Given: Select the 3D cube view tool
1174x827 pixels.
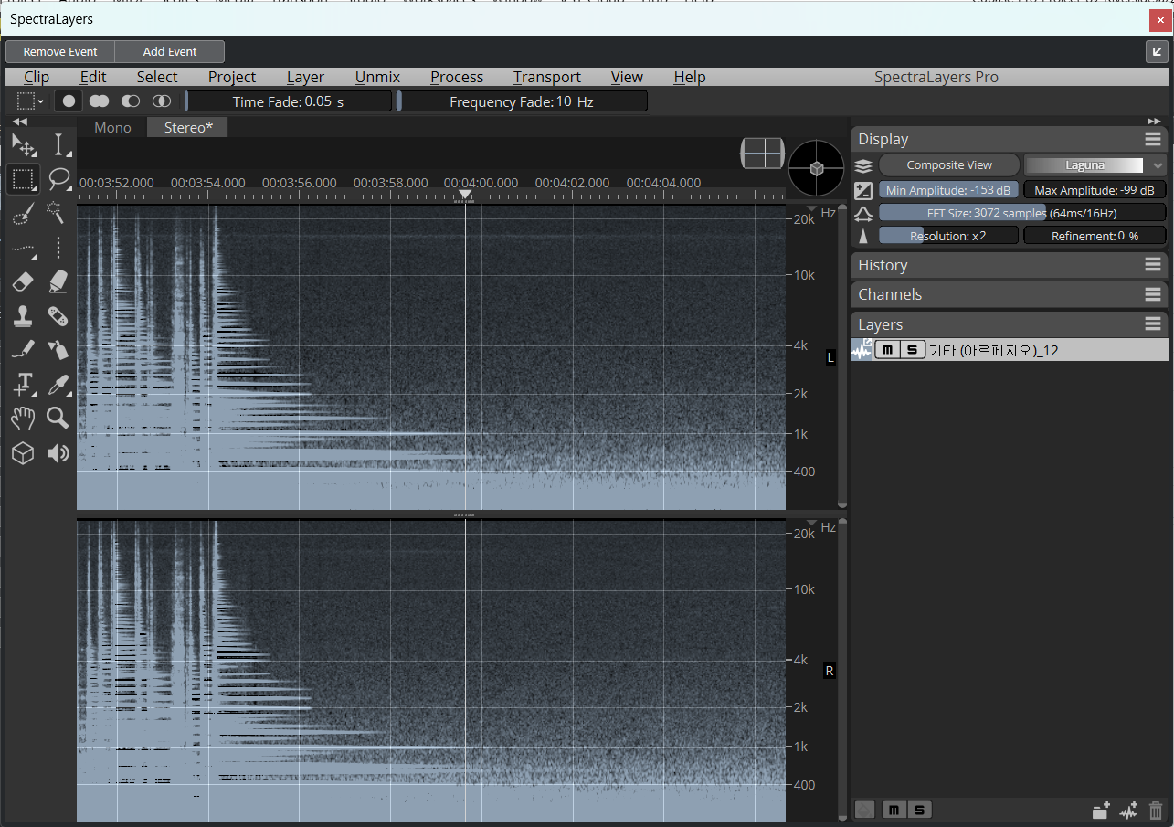Looking at the screenshot, I should [x=23, y=453].
